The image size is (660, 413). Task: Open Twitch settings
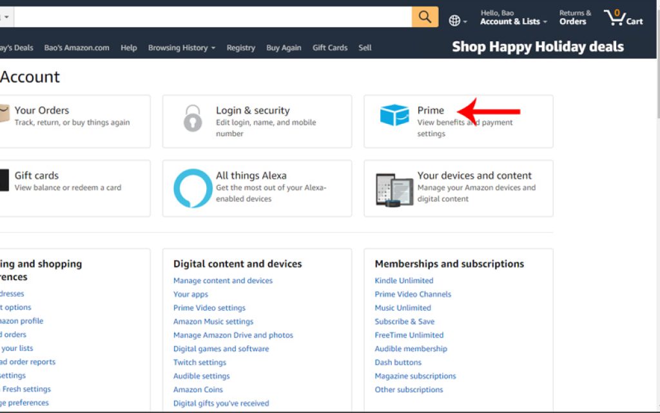[200, 362]
